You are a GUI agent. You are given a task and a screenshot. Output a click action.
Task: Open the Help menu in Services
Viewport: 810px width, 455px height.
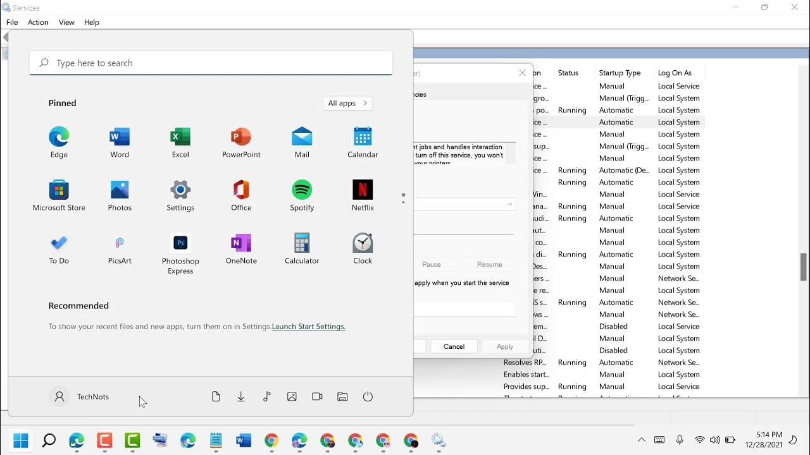[x=92, y=22]
